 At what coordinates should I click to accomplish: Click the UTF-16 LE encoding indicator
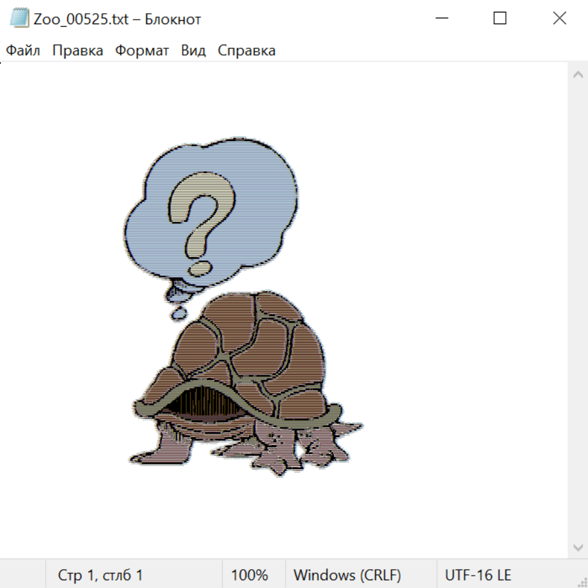478,576
